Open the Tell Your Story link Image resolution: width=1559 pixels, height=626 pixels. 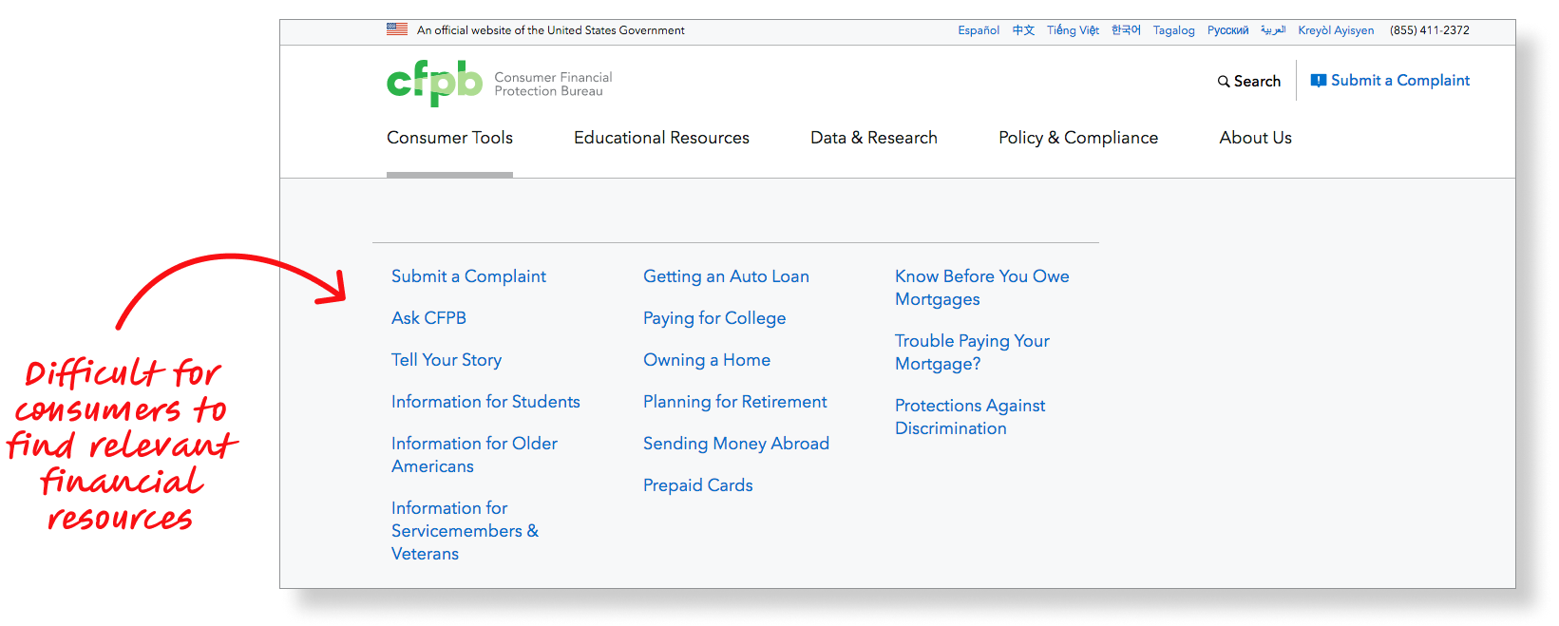click(x=447, y=360)
